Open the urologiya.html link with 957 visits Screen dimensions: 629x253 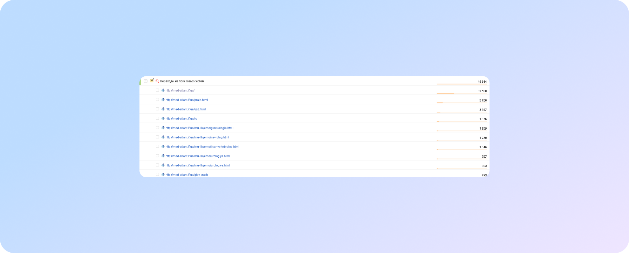tap(198, 156)
